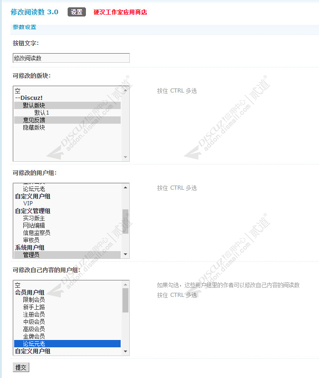The width and height of the screenshot is (319, 378).
Task: Select 论坛元老 in 可修改的用户组 list
Action: coord(67,189)
